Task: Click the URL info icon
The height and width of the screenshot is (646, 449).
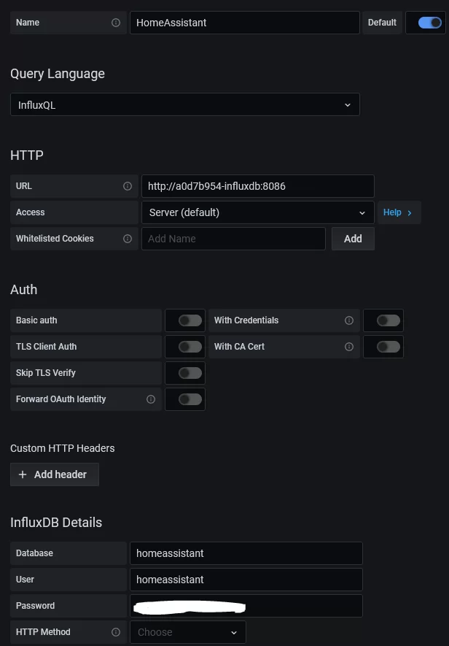Action: (128, 185)
